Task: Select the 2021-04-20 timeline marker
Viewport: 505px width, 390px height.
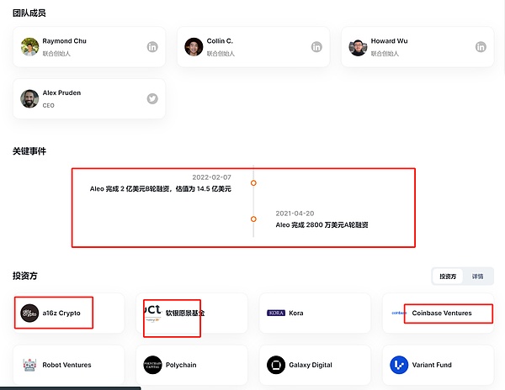Action: pyautogui.click(x=253, y=219)
